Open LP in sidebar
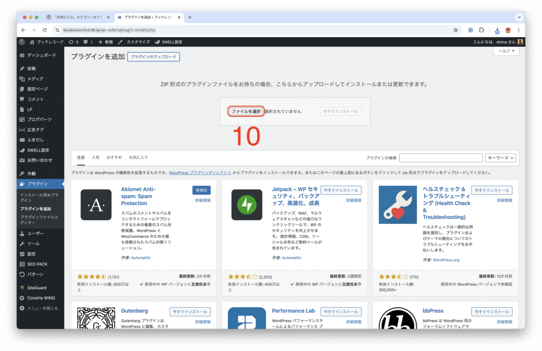 tap(40, 109)
